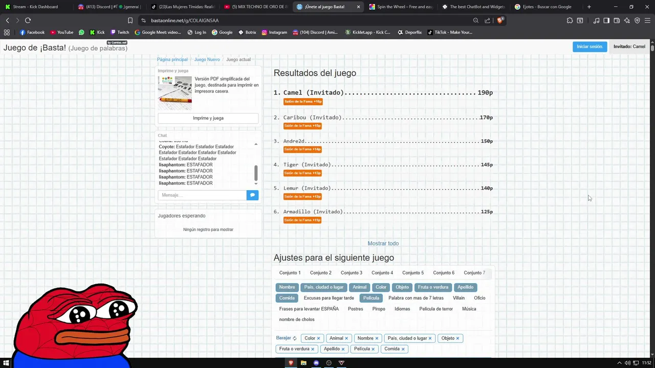Open the Twitch bookmark

click(x=120, y=32)
